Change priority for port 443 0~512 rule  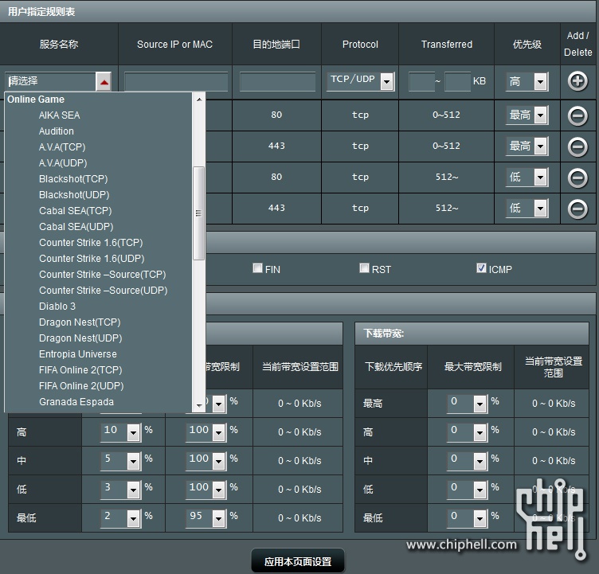tap(527, 146)
